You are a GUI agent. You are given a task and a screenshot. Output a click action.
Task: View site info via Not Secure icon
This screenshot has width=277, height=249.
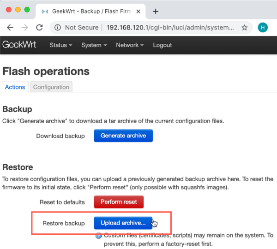[x=58, y=28]
